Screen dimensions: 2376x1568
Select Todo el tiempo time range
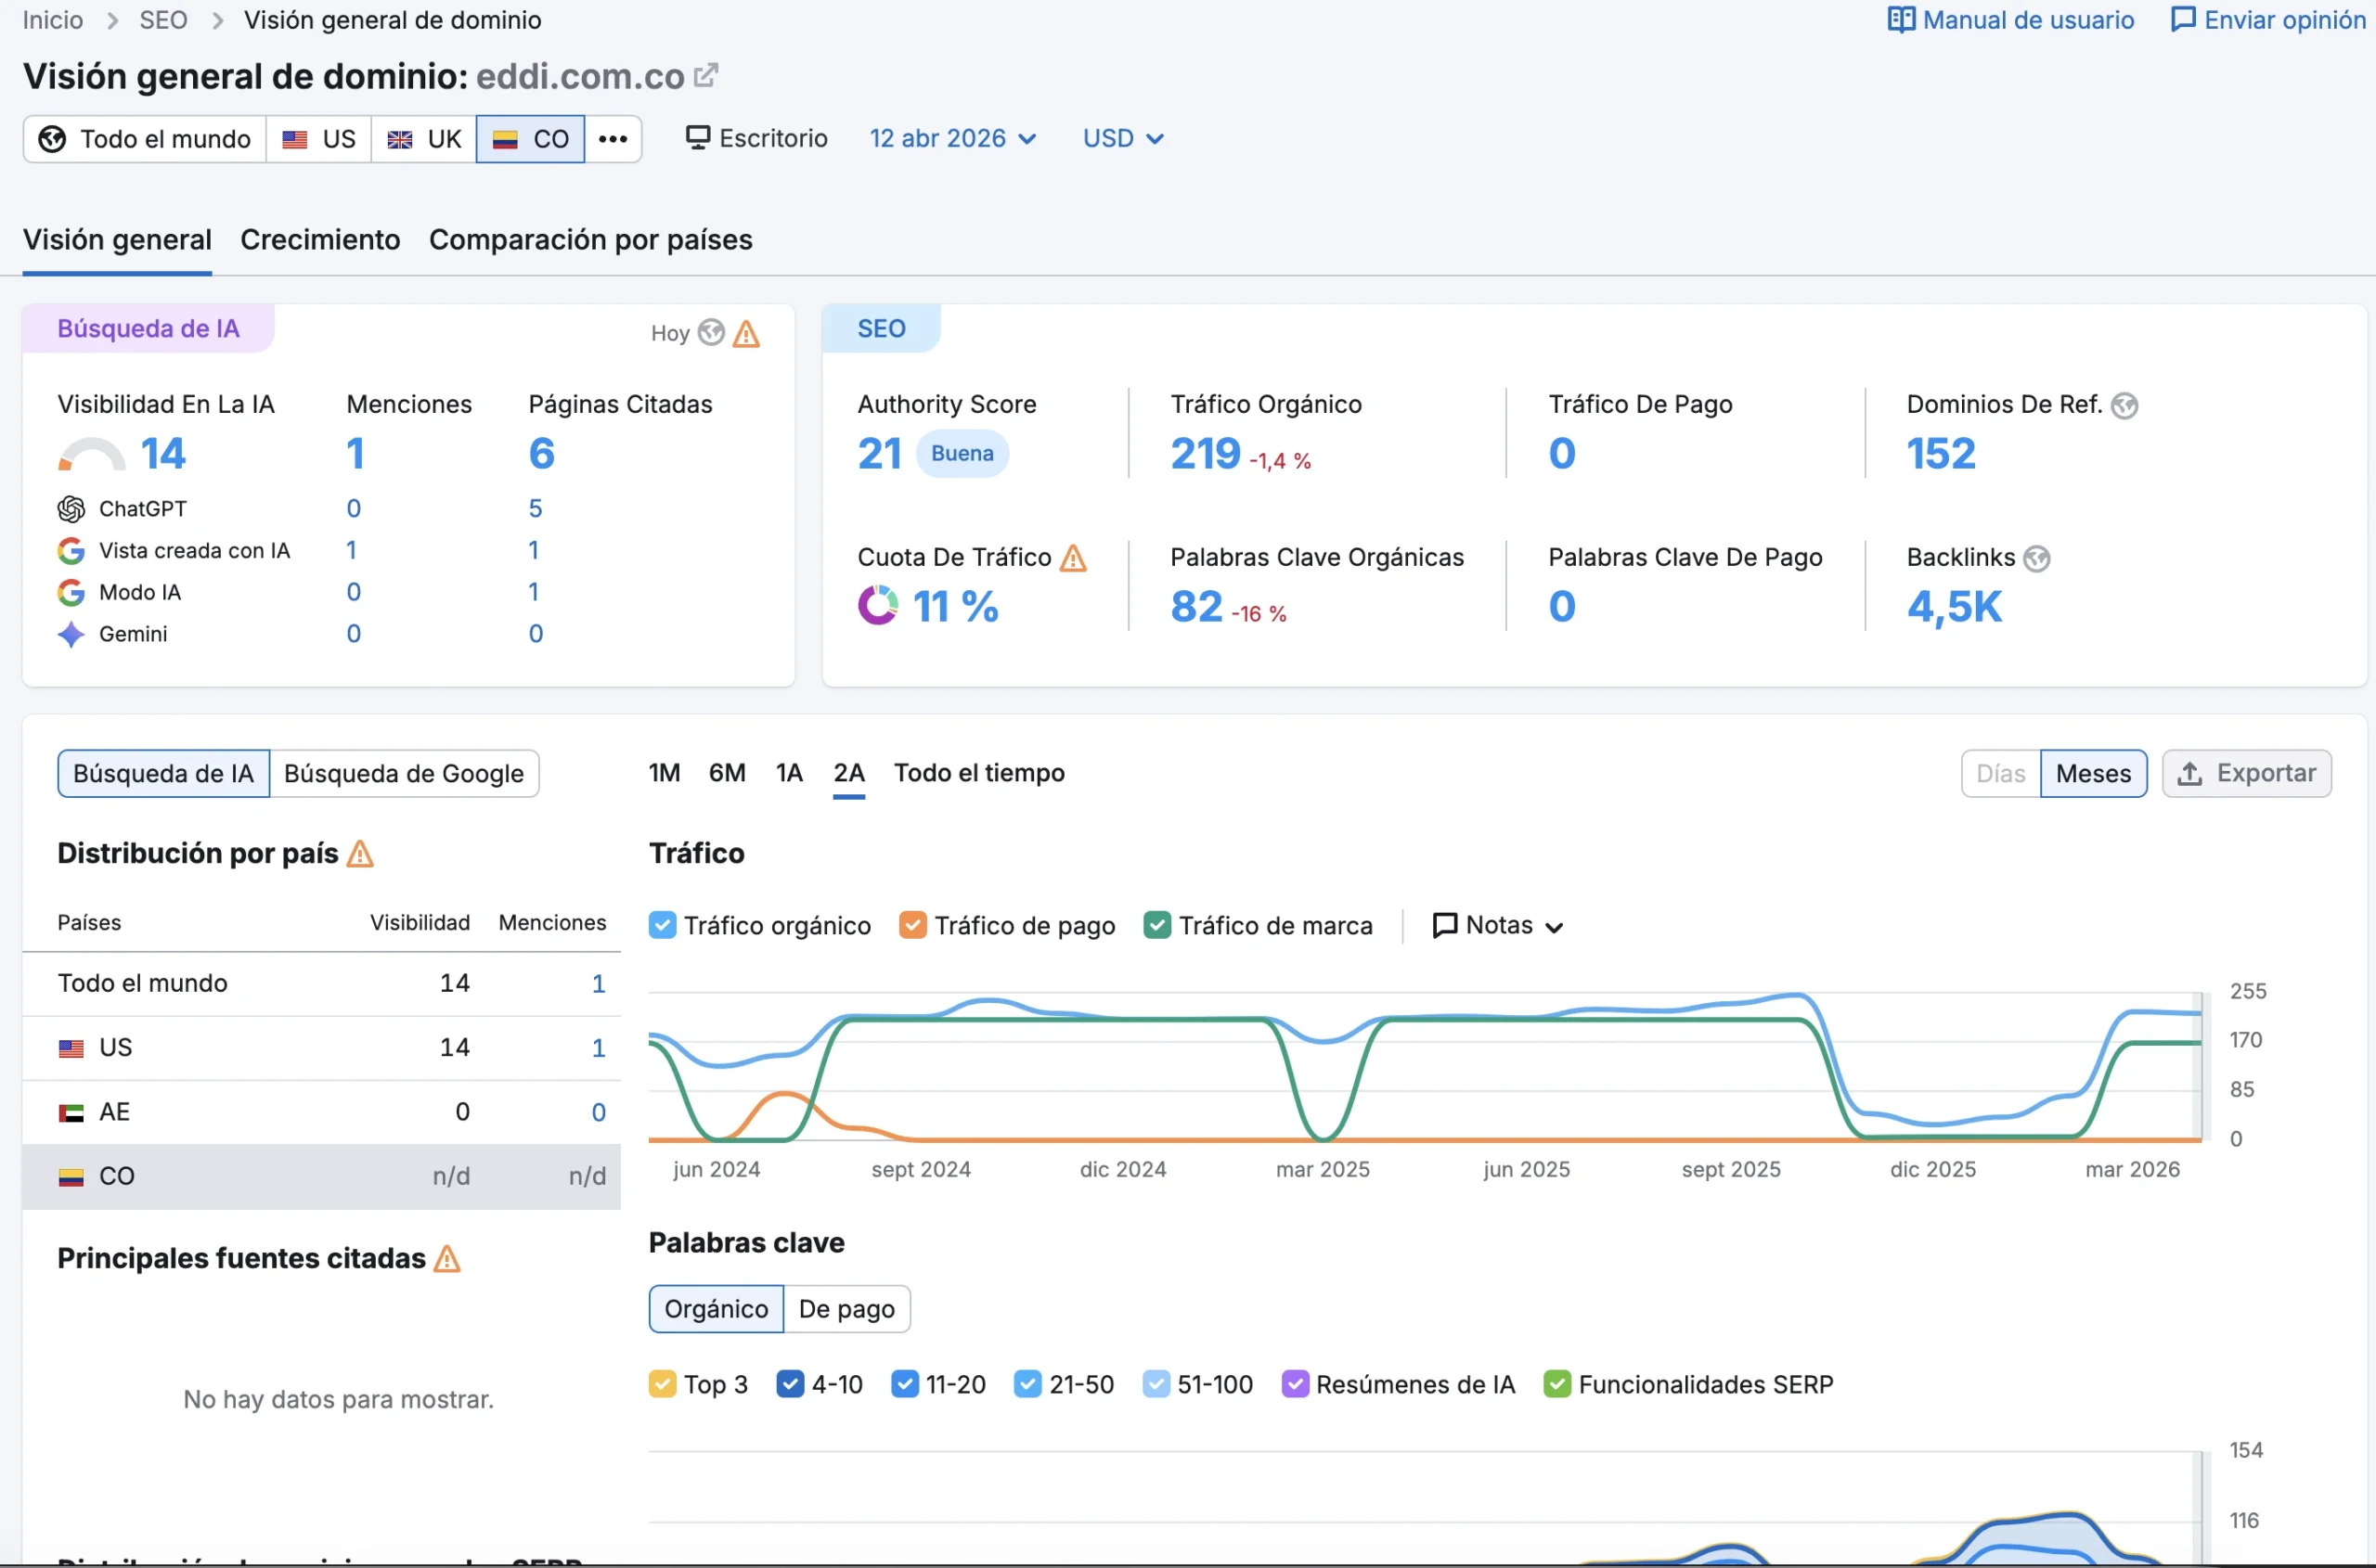[x=978, y=773]
